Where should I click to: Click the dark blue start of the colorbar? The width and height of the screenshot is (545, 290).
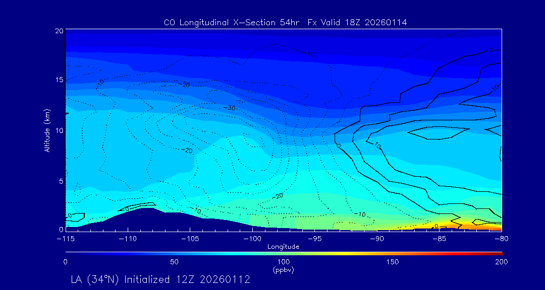[69, 253]
